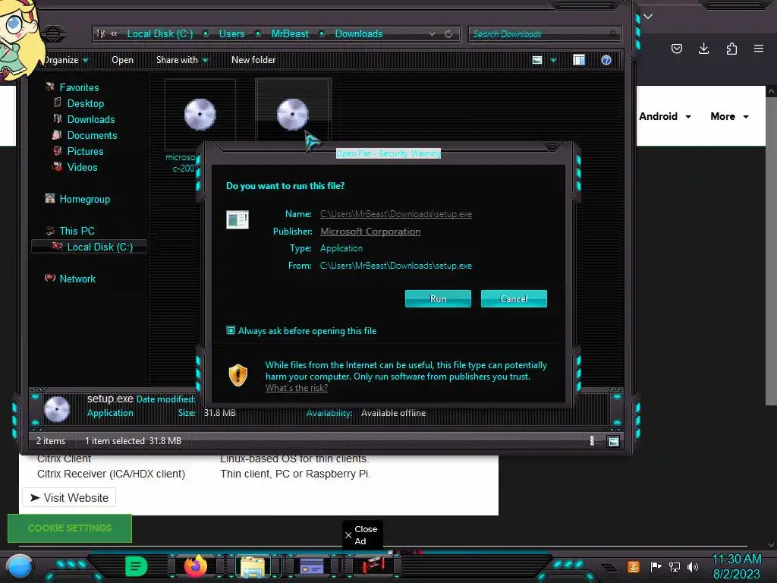Screen dimensions: 777x583
Task: Click the network icon in system tray
Action: (675, 566)
